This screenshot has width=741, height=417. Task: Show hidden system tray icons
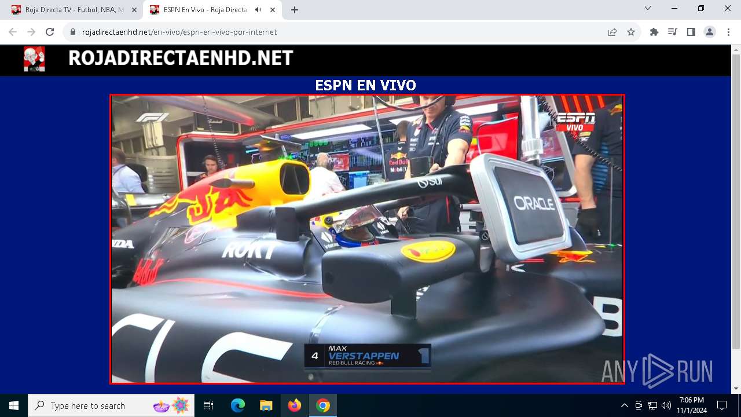pyautogui.click(x=624, y=405)
